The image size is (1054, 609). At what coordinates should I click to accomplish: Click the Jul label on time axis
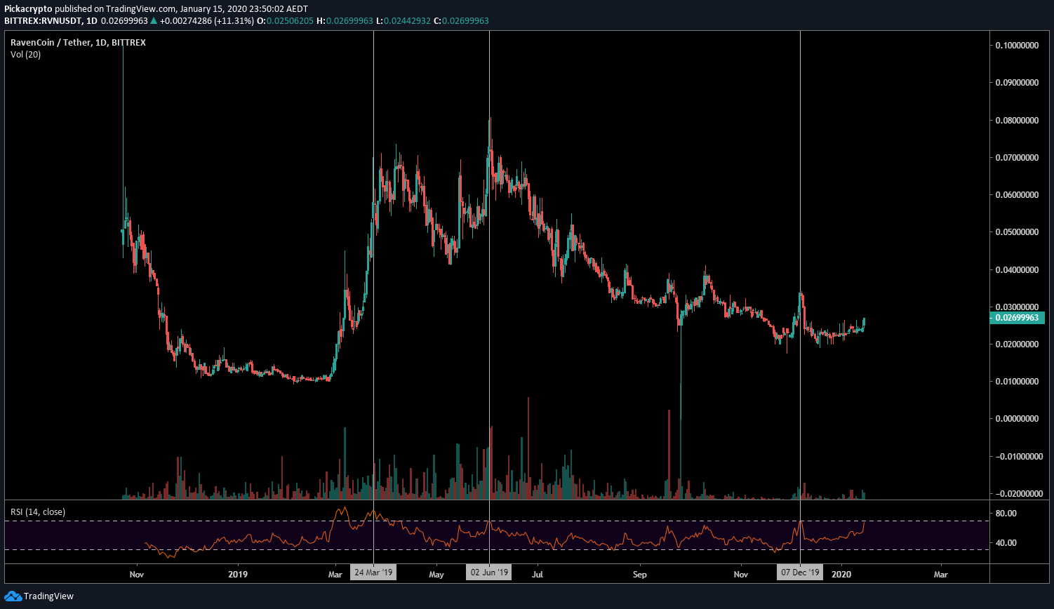(538, 574)
